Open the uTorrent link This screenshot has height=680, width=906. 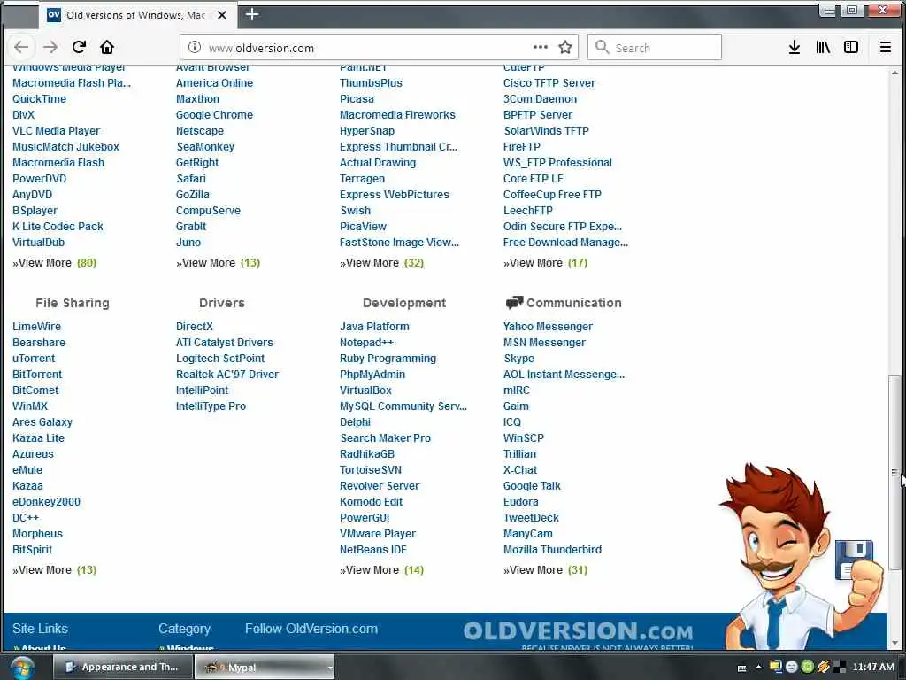(34, 358)
